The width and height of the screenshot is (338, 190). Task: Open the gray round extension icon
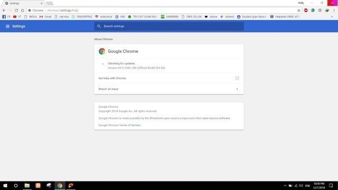320,11
